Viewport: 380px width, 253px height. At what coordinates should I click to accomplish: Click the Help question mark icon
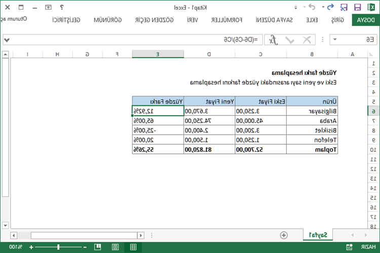62,7
